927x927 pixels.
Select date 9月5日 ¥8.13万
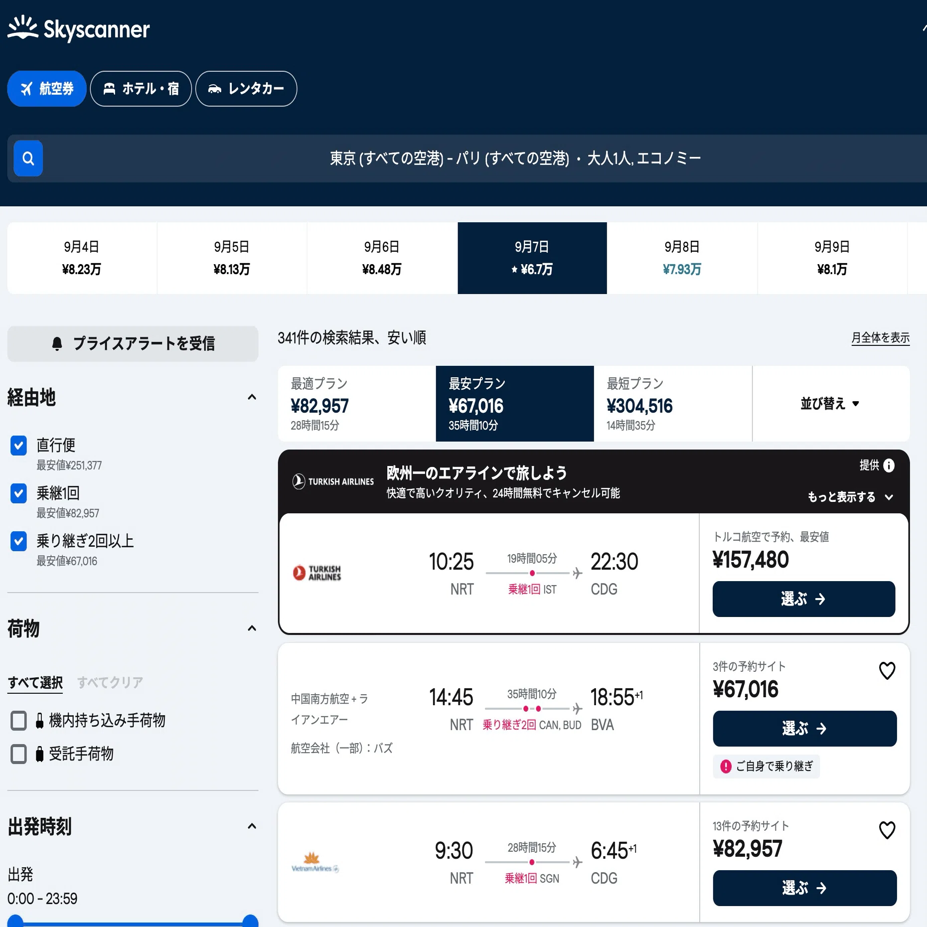(232, 258)
